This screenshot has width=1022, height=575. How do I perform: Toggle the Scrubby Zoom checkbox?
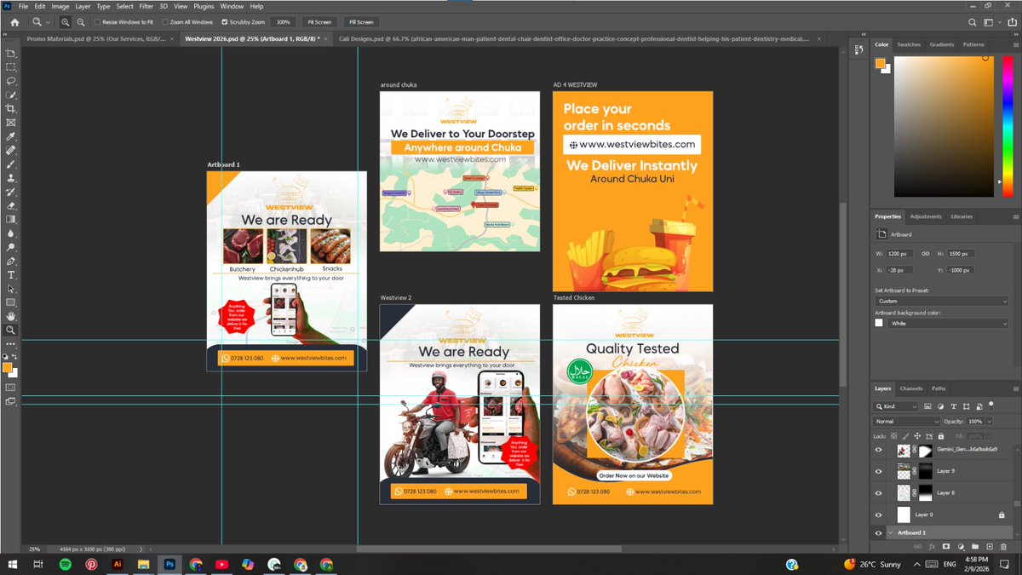tap(225, 21)
